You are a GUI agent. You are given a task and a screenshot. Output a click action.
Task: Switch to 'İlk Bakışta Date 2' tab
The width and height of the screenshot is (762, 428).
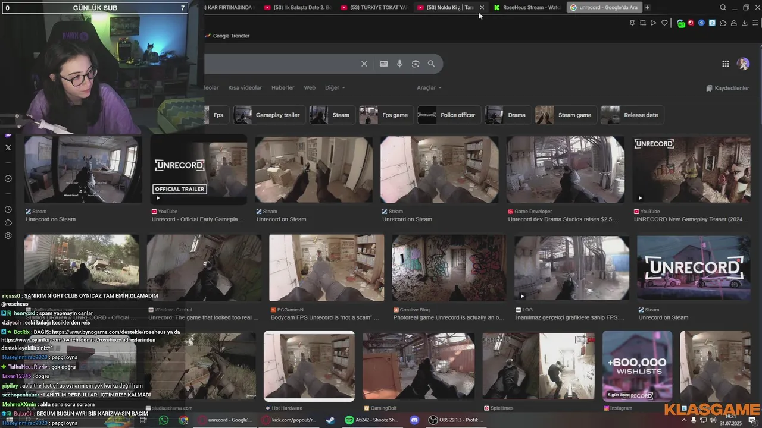[x=298, y=7]
